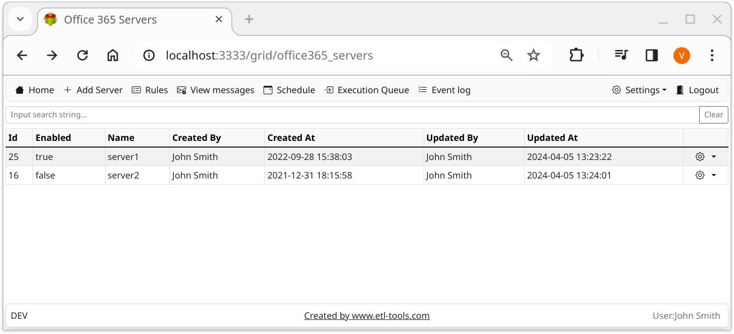The image size is (734, 334).
Task: View site information icon in address bar
Action: click(149, 55)
